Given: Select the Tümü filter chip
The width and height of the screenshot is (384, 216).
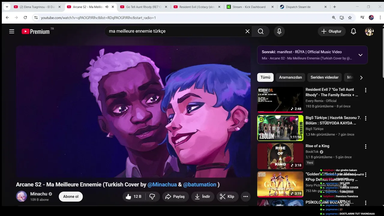Looking at the screenshot, I should point(265,77).
